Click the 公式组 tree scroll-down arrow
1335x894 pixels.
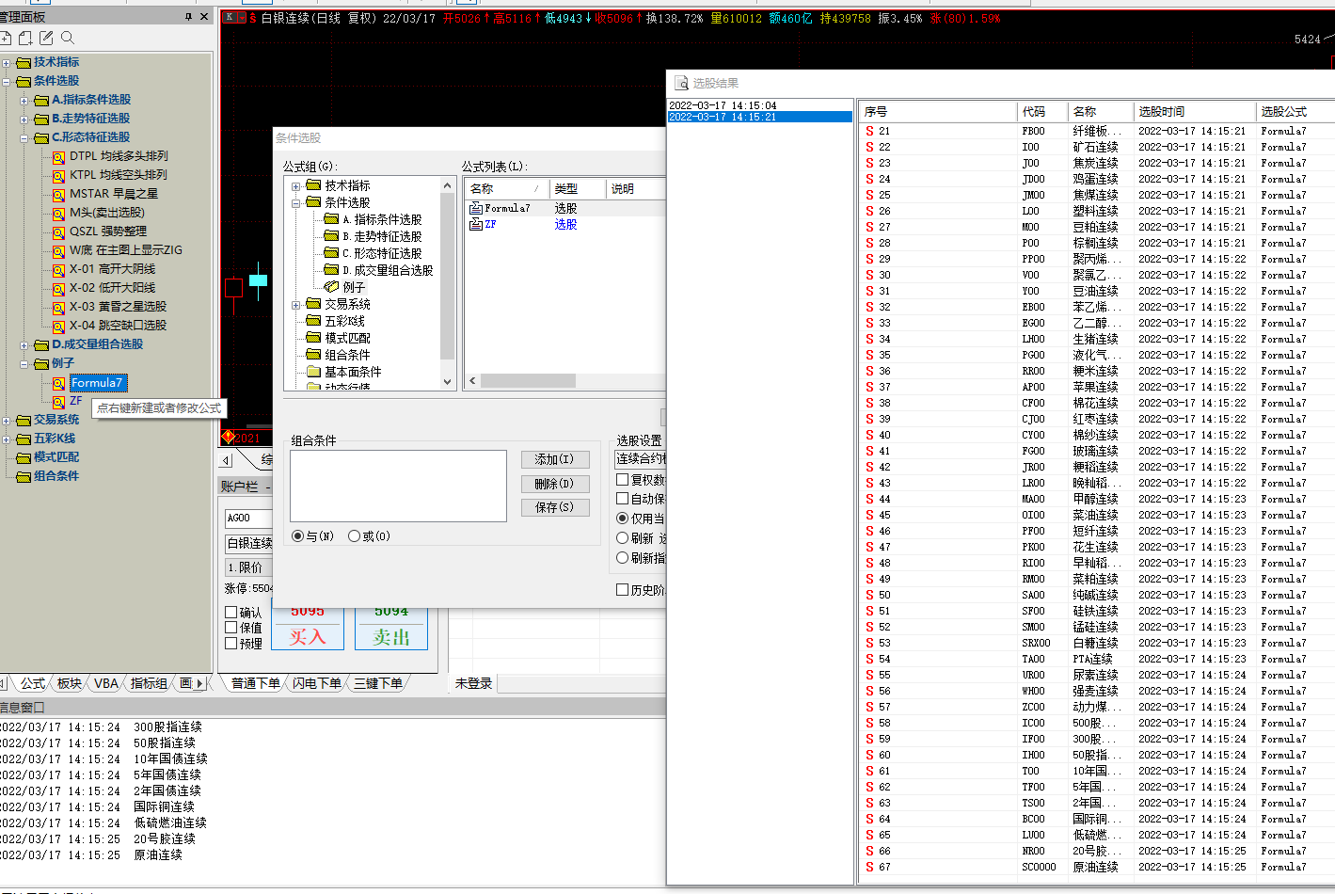tap(447, 382)
